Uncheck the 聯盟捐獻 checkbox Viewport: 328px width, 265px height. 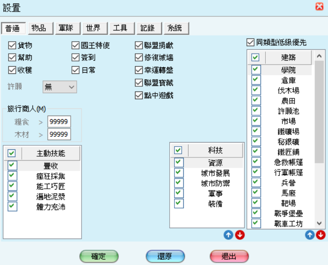tap(139, 45)
